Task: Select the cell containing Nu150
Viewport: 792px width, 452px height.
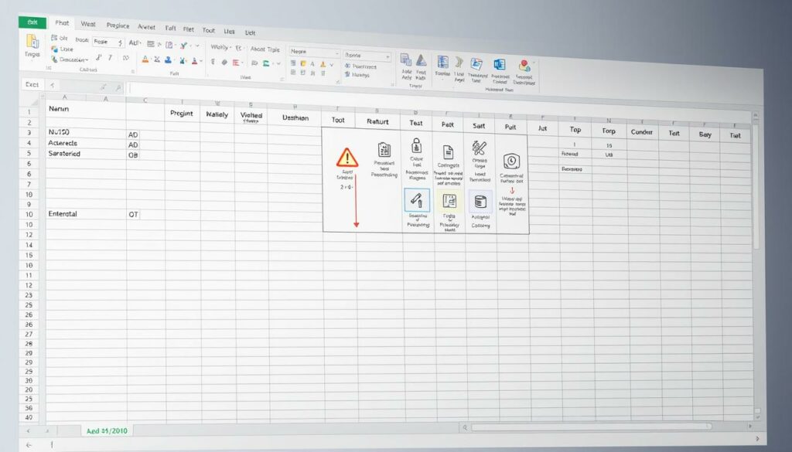Action: pos(85,132)
